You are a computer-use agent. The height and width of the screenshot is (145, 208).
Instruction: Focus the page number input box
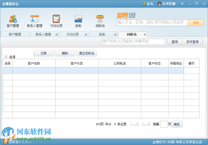click(164, 124)
